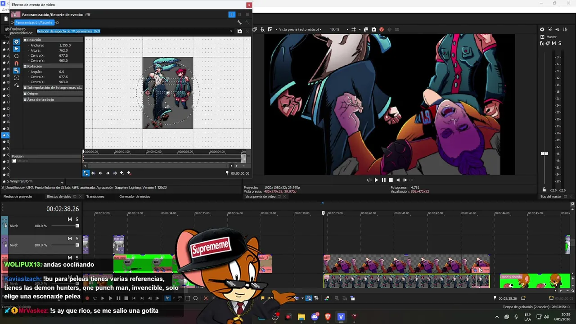Open plug-in chain fx add icon
576x324 pixels.
[x=239, y=22]
